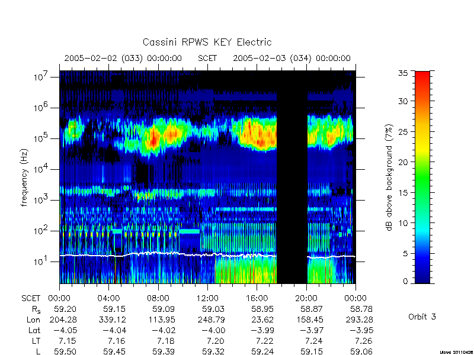The width and height of the screenshot is (474, 355).
Task: Click the 10^1 frequency axis tick label
Action: click(x=41, y=262)
